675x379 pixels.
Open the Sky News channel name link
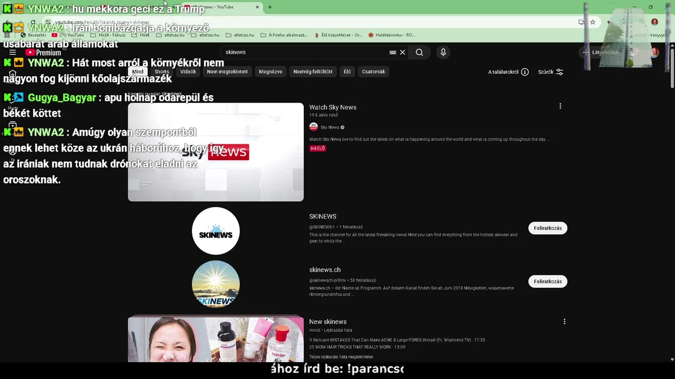pyautogui.click(x=330, y=127)
